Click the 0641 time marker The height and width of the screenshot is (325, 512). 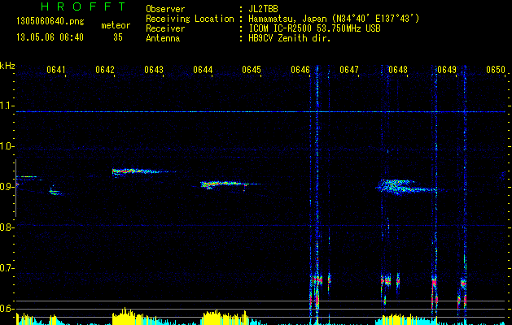point(56,70)
